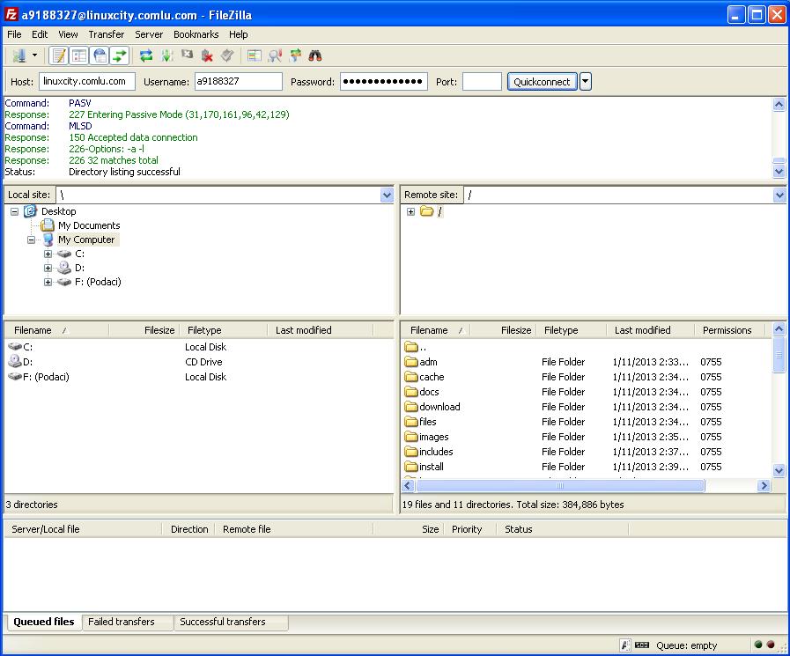Open the Bookmarks menu
This screenshot has width=790, height=656.
pos(196,34)
